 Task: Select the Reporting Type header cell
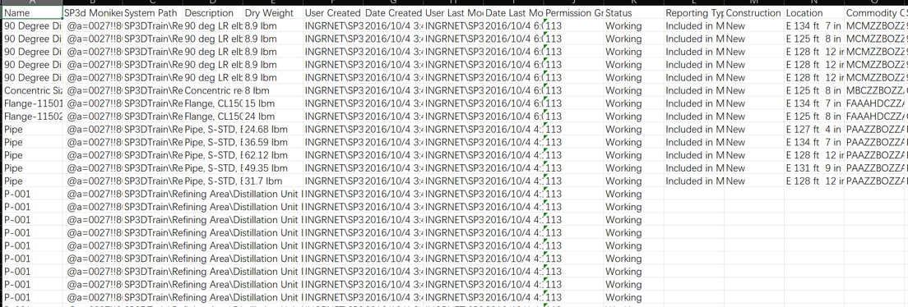pyautogui.click(x=695, y=12)
